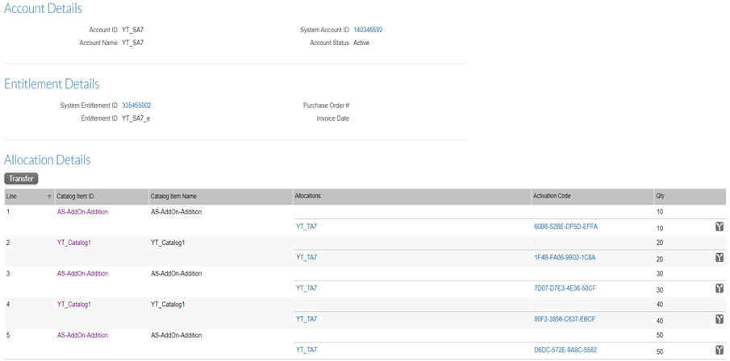Viewport: 730px width, 361px height.
Task: Open AS-AddOn-Addition catalog item on line 5
Action: pos(82,335)
